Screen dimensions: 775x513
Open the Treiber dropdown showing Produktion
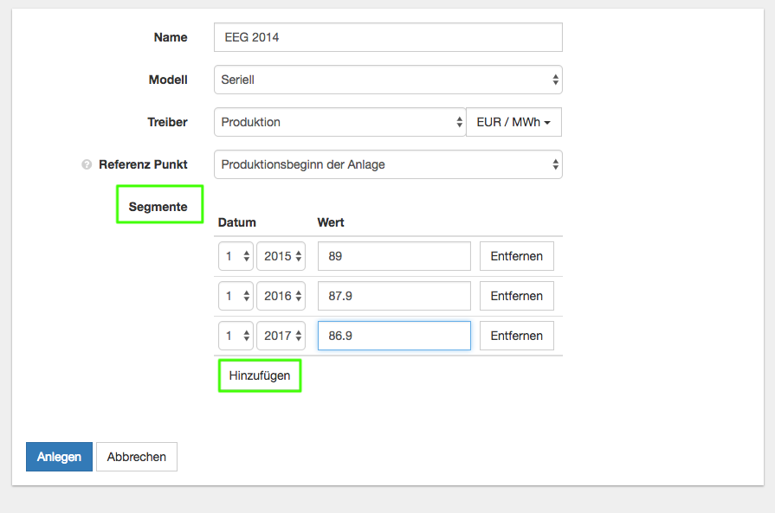(x=339, y=122)
